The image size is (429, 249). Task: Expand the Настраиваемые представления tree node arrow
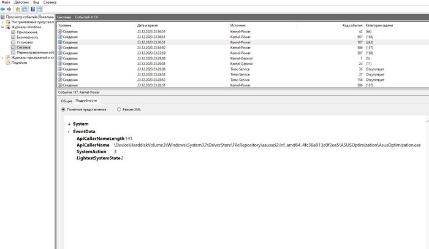pos(2,22)
